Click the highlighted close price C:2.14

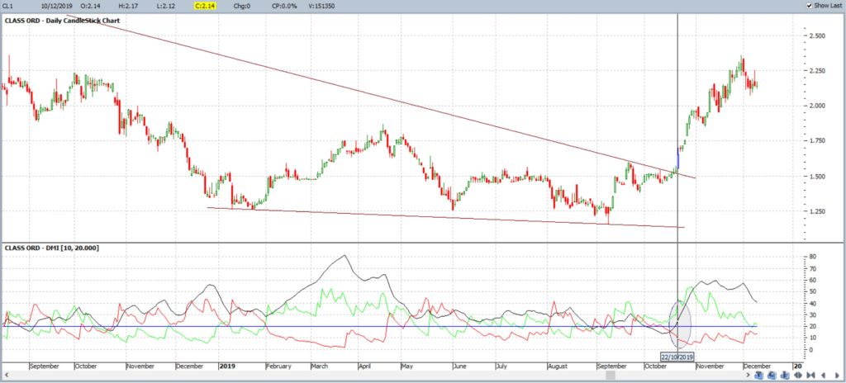[x=206, y=6]
